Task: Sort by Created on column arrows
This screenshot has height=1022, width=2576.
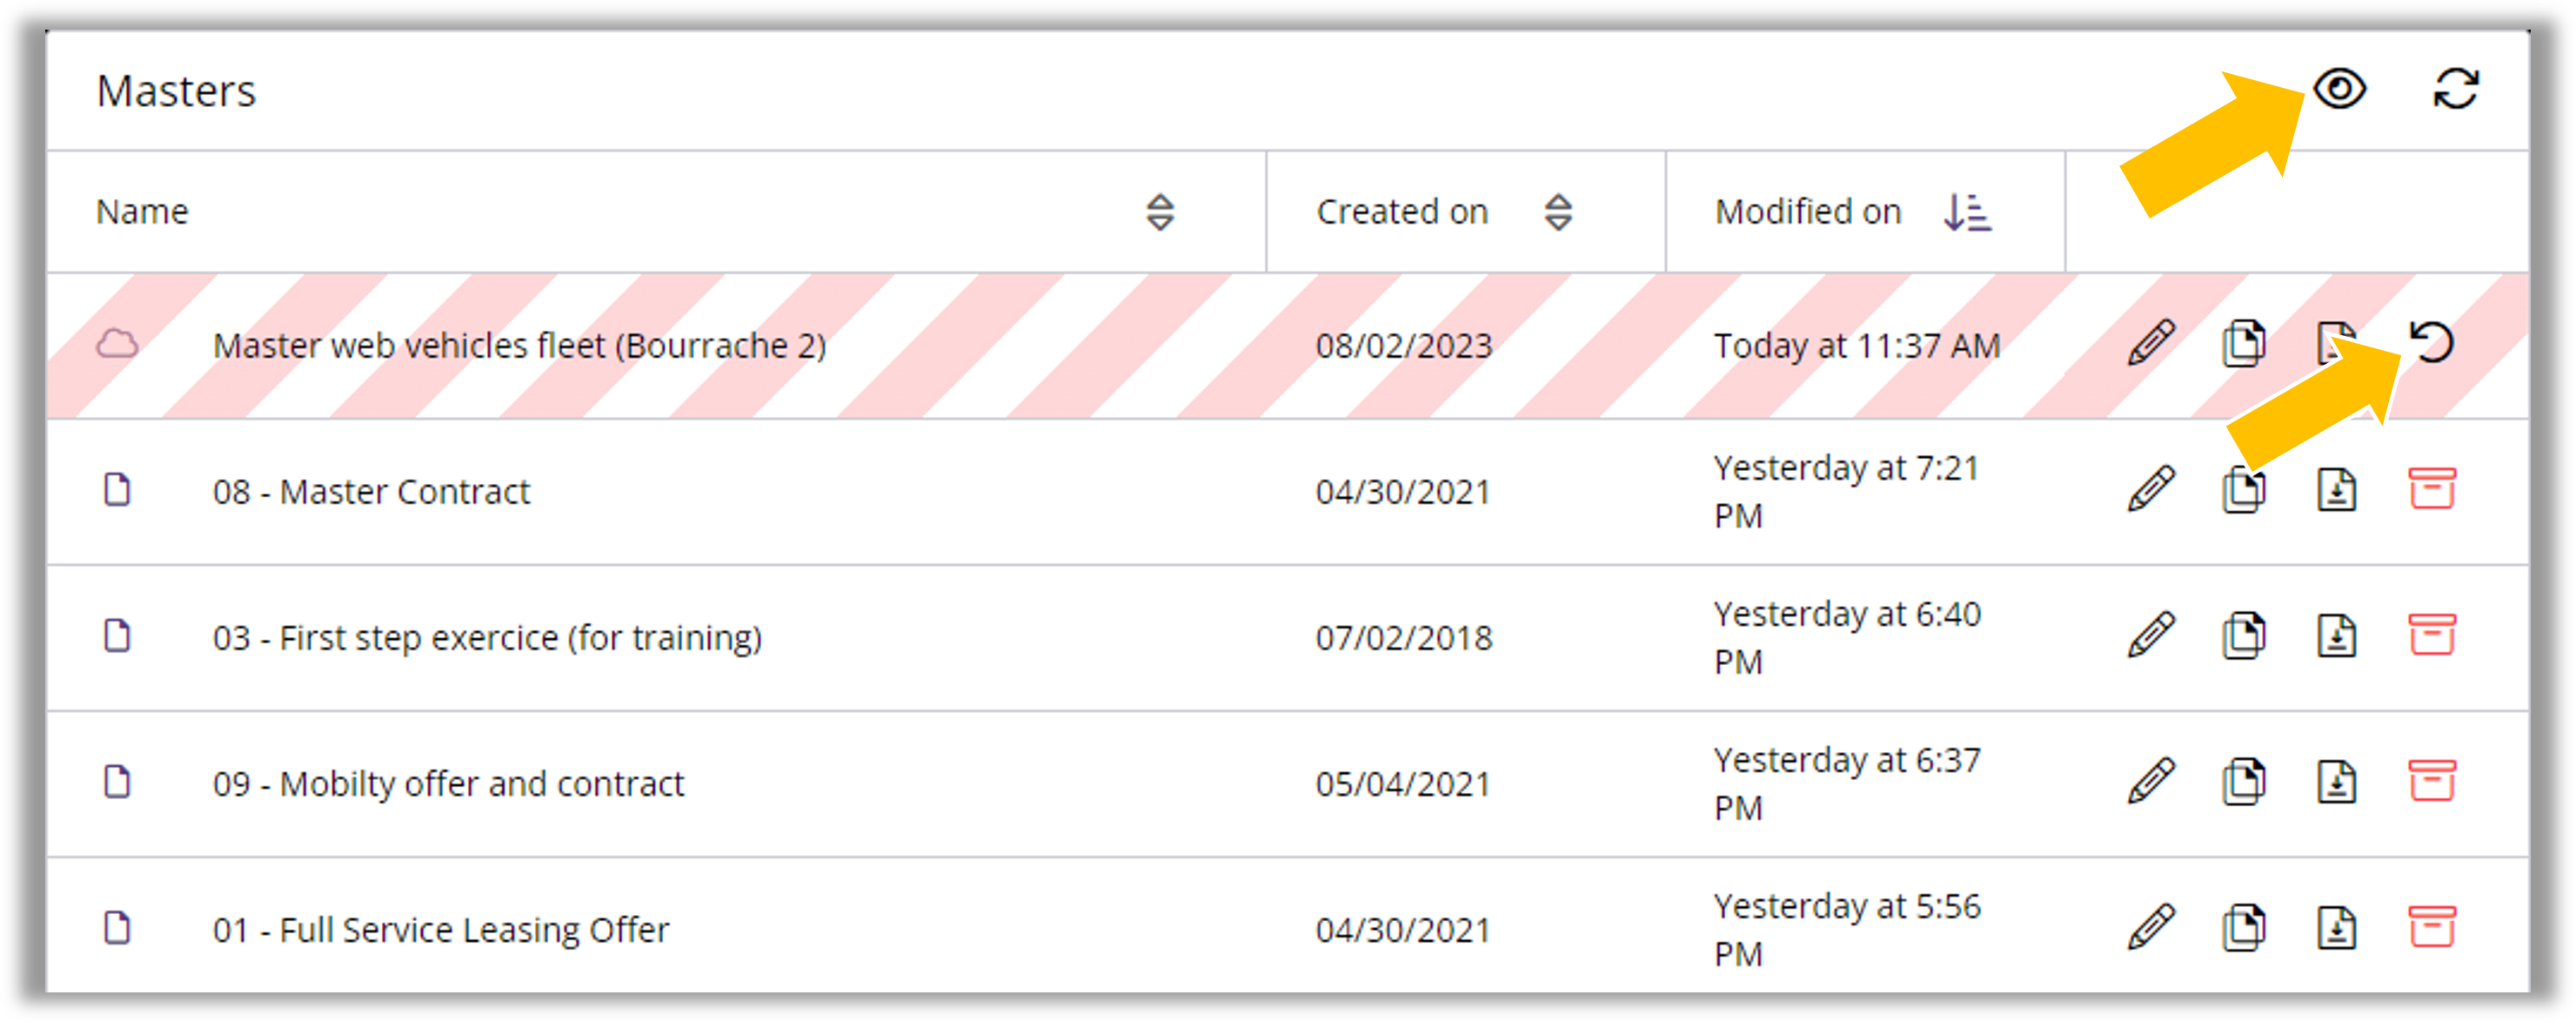Action: [x=1558, y=212]
